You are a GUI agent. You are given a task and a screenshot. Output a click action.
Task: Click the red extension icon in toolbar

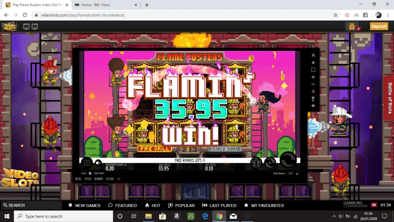(x=347, y=15)
